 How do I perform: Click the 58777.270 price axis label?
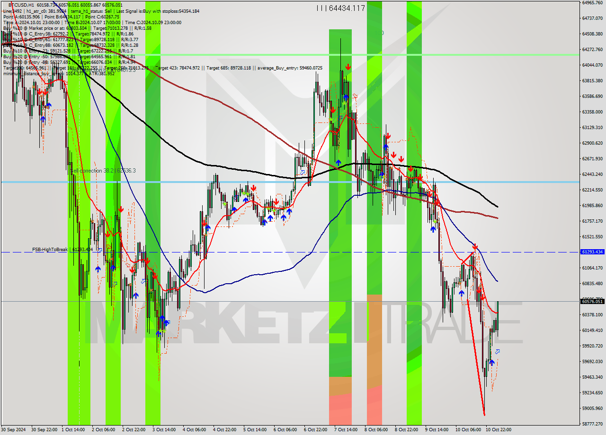click(592, 424)
